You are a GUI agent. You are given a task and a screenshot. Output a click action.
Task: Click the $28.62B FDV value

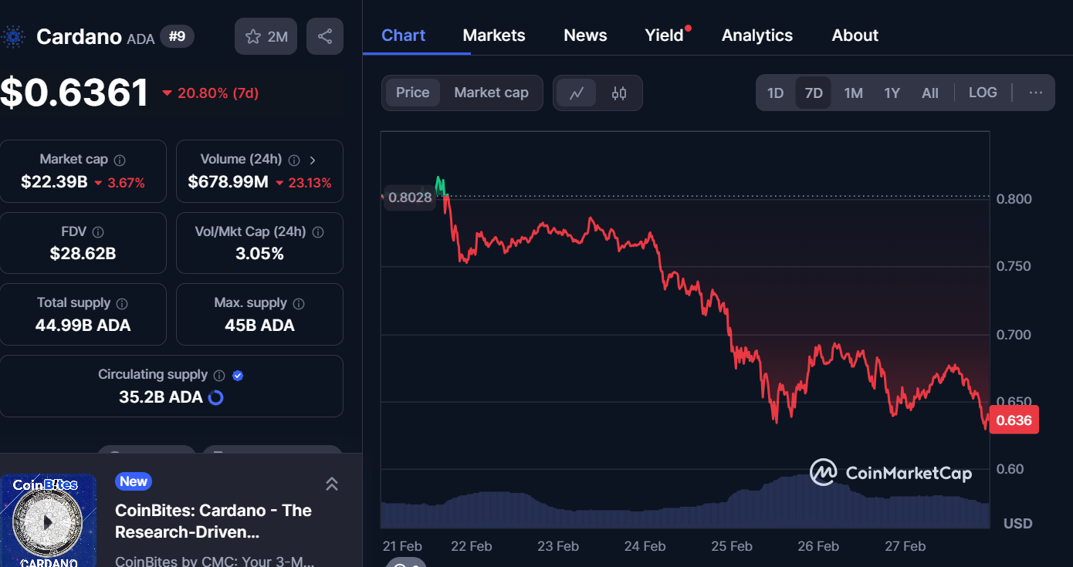coord(83,253)
